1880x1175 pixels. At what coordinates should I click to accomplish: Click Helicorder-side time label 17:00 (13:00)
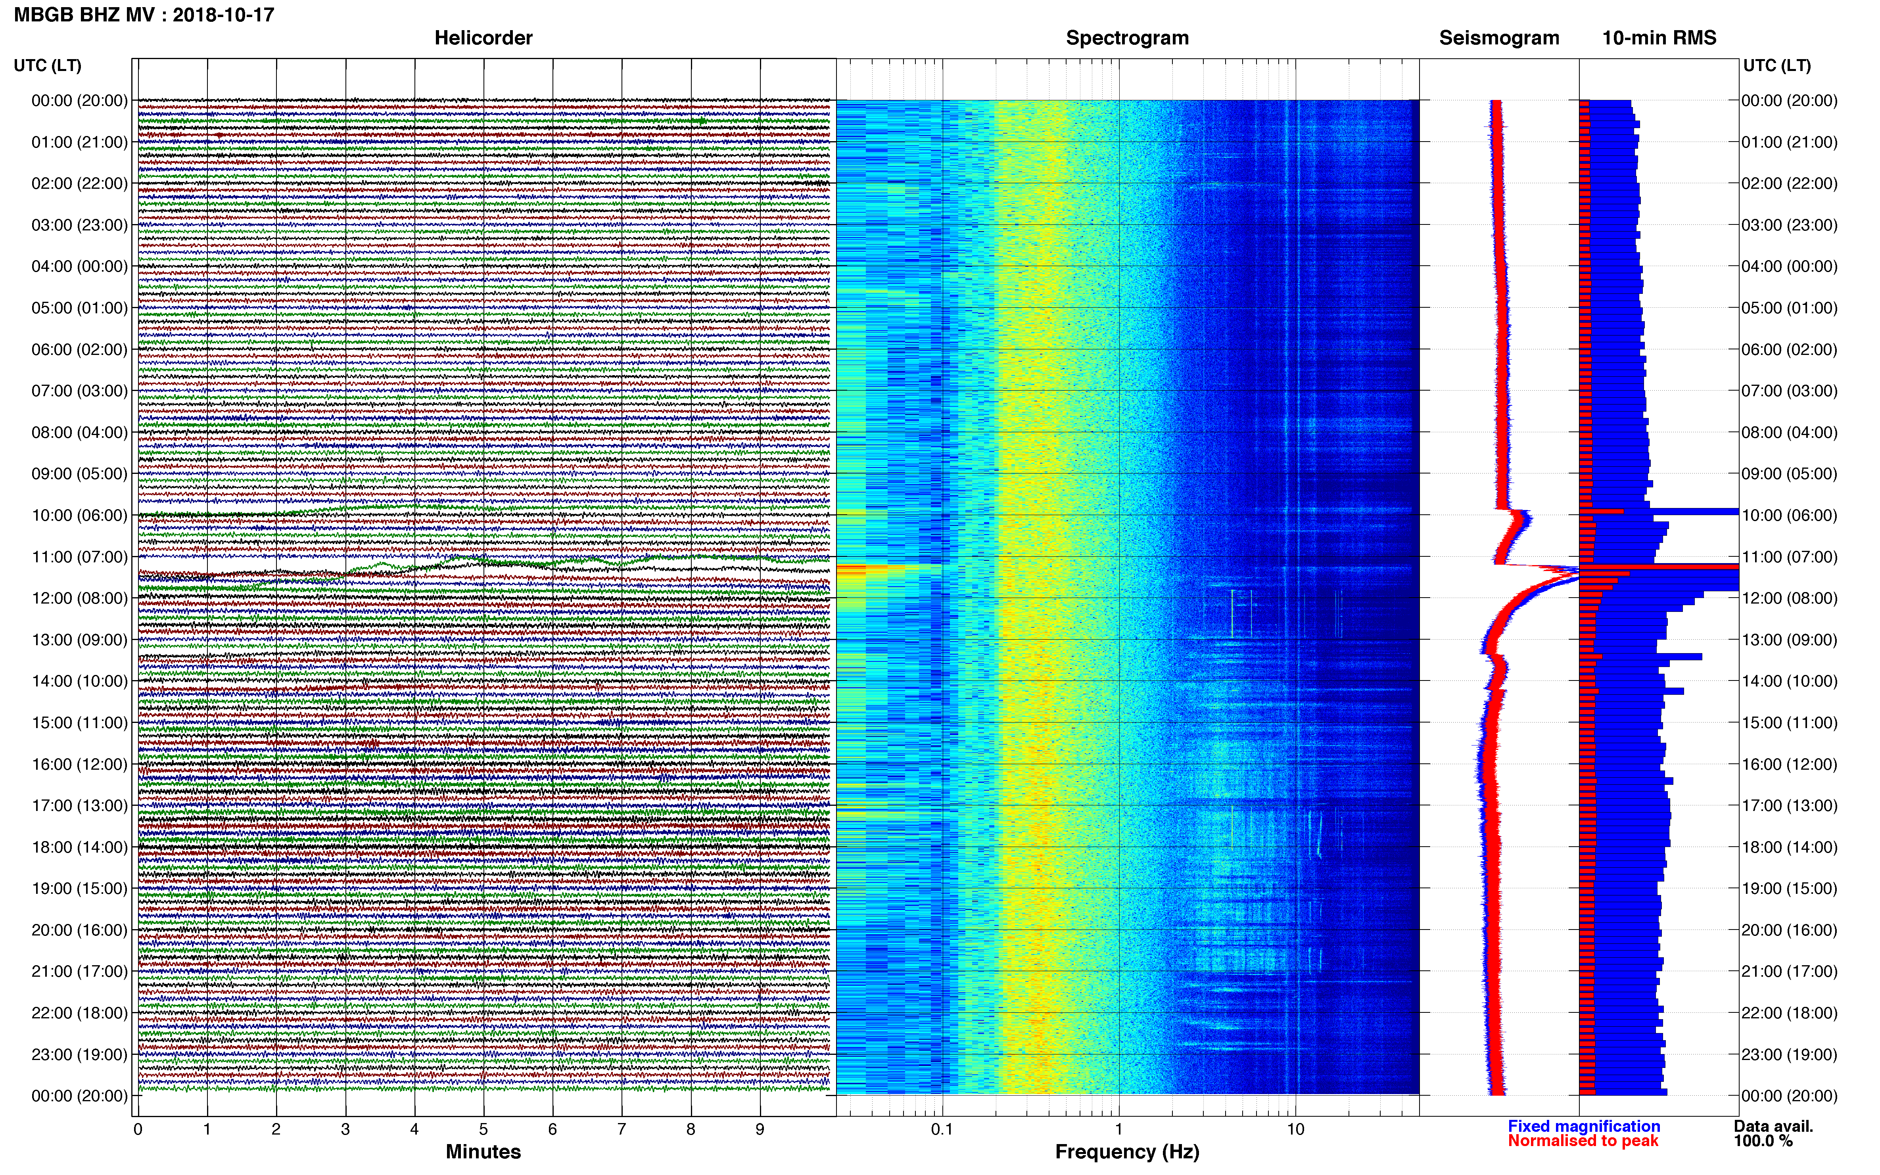79,806
